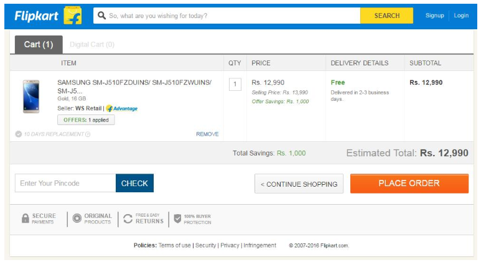Switch to the Digital Cart (0) tab
This screenshot has width=481, height=262.
click(91, 45)
